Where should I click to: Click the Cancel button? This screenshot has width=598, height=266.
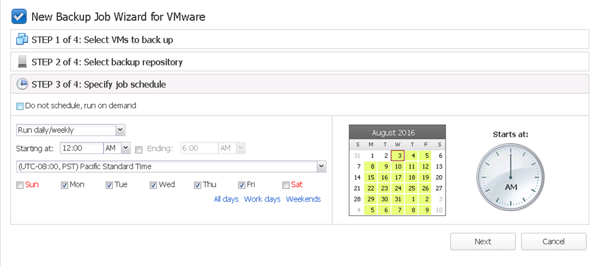click(x=554, y=242)
